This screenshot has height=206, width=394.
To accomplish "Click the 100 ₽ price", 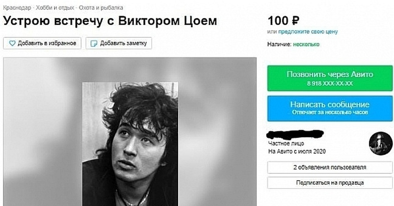I will [x=283, y=21].
